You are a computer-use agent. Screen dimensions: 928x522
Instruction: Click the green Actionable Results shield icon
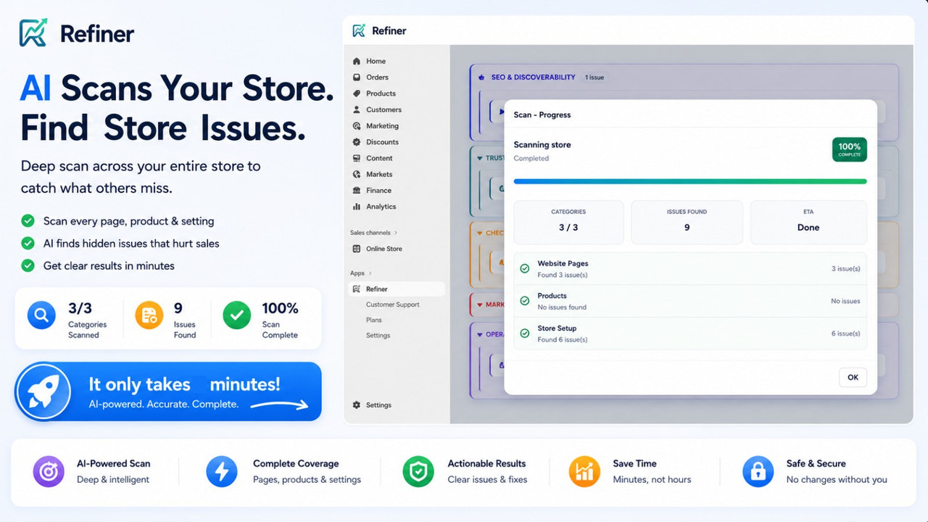click(418, 472)
